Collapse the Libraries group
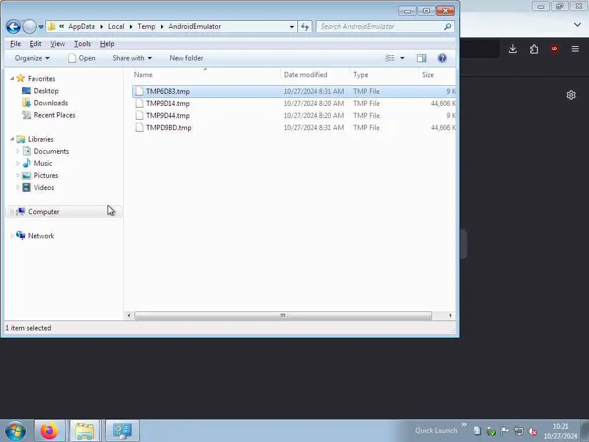This screenshot has height=442, width=589. [x=12, y=139]
